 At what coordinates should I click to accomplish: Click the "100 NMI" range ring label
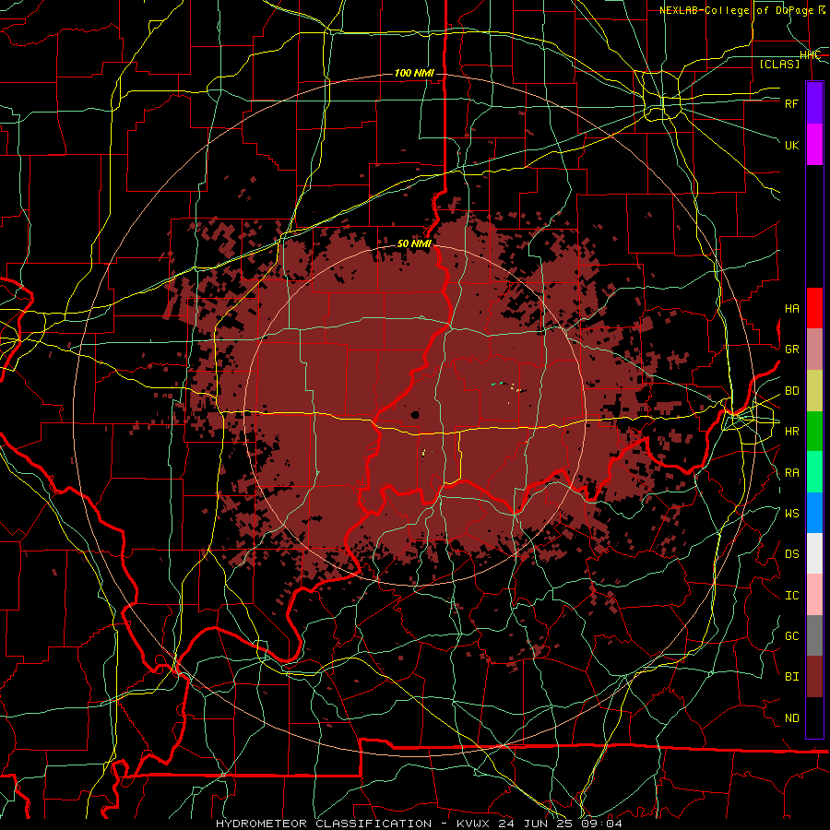(414, 73)
